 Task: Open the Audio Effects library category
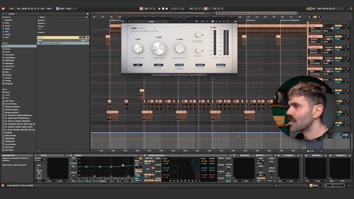tap(9, 57)
